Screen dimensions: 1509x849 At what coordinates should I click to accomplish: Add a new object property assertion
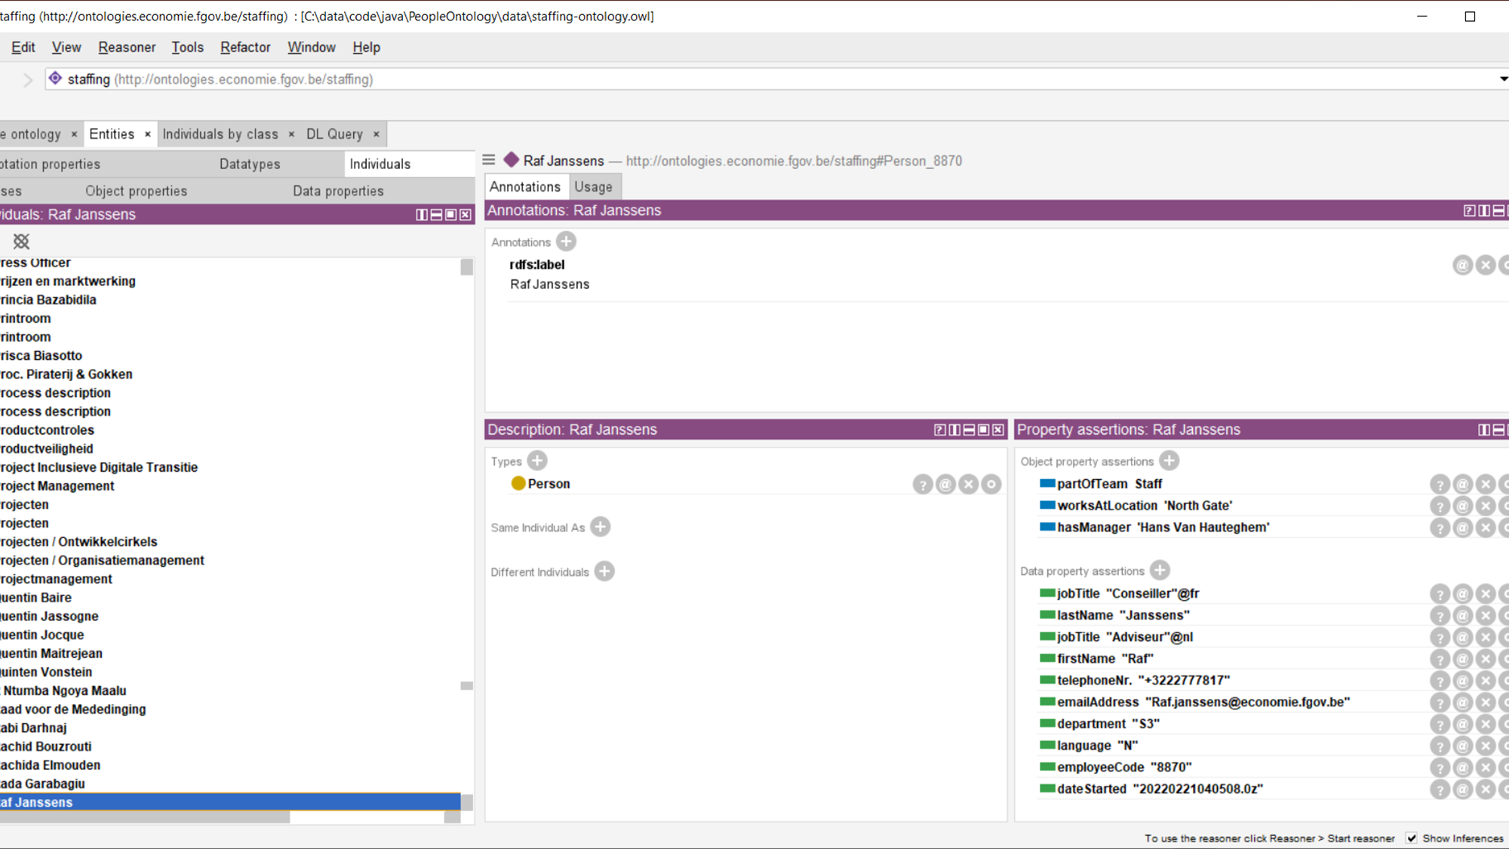pyautogui.click(x=1169, y=460)
